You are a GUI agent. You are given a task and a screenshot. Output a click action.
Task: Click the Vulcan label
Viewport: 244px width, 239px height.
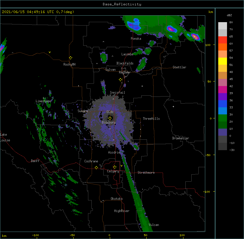154,225
